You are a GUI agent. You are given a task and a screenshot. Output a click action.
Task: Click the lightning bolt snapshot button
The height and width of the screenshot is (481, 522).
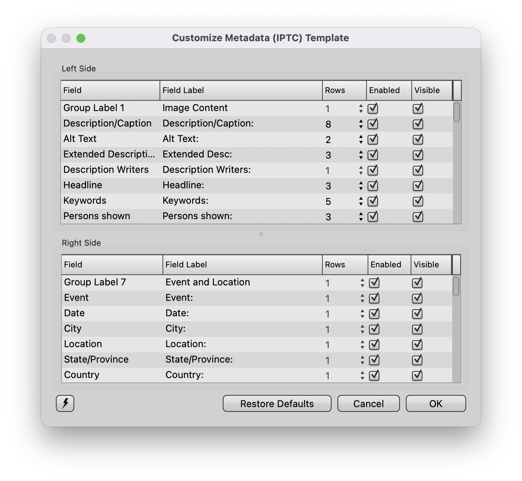point(65,403)
